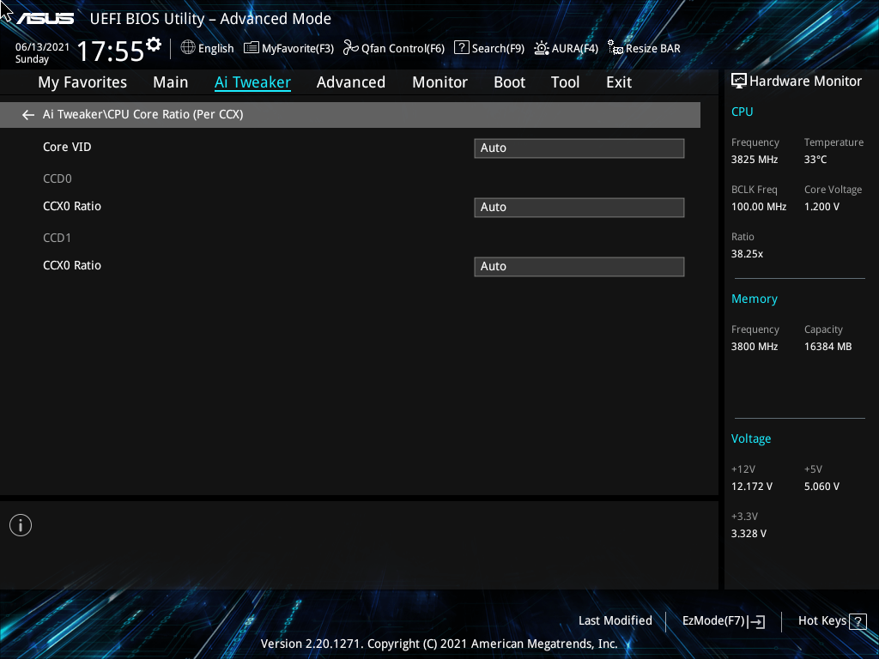The width and height of the screenshot is (879, 659).
Task: Launch Qfan Control(F6)
Action: tap(393, 48)
